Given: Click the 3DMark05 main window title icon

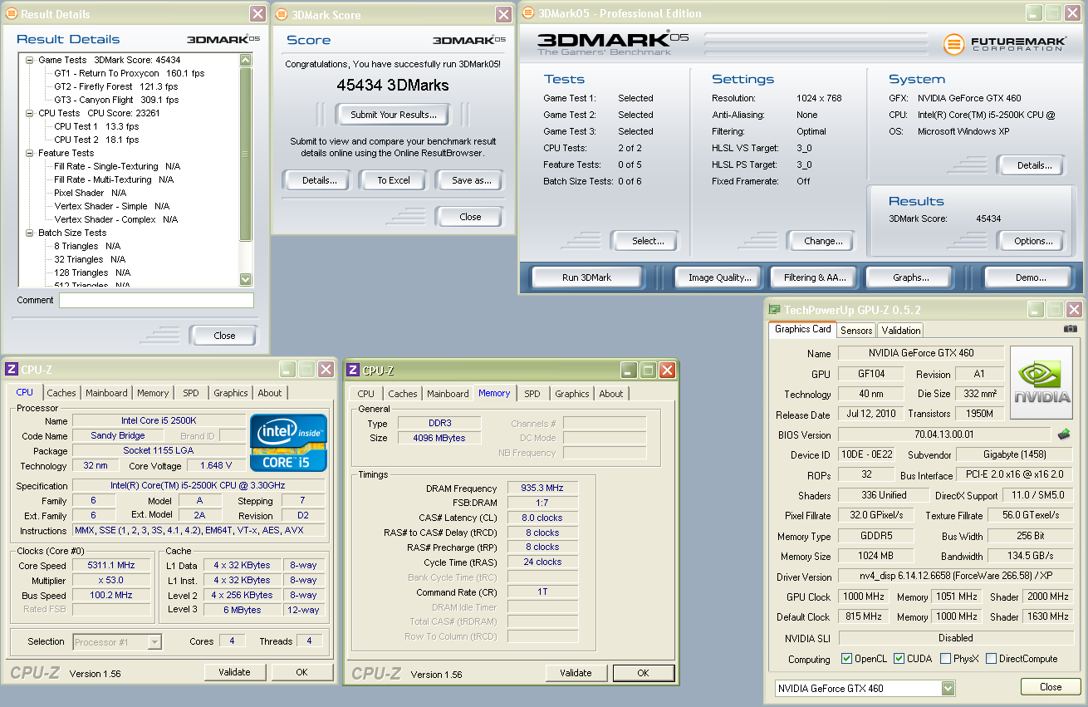Looking at the screenshot, I should coord(528,13).
